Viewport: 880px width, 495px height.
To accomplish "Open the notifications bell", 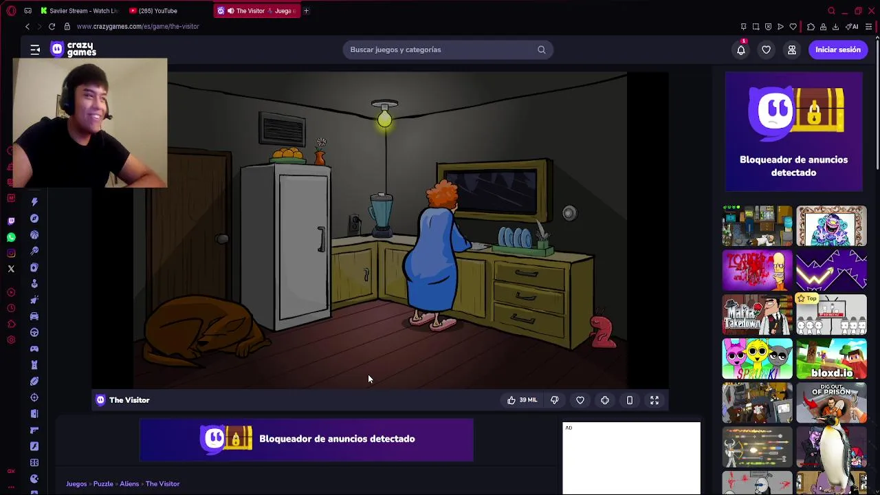I will (741, 49).
